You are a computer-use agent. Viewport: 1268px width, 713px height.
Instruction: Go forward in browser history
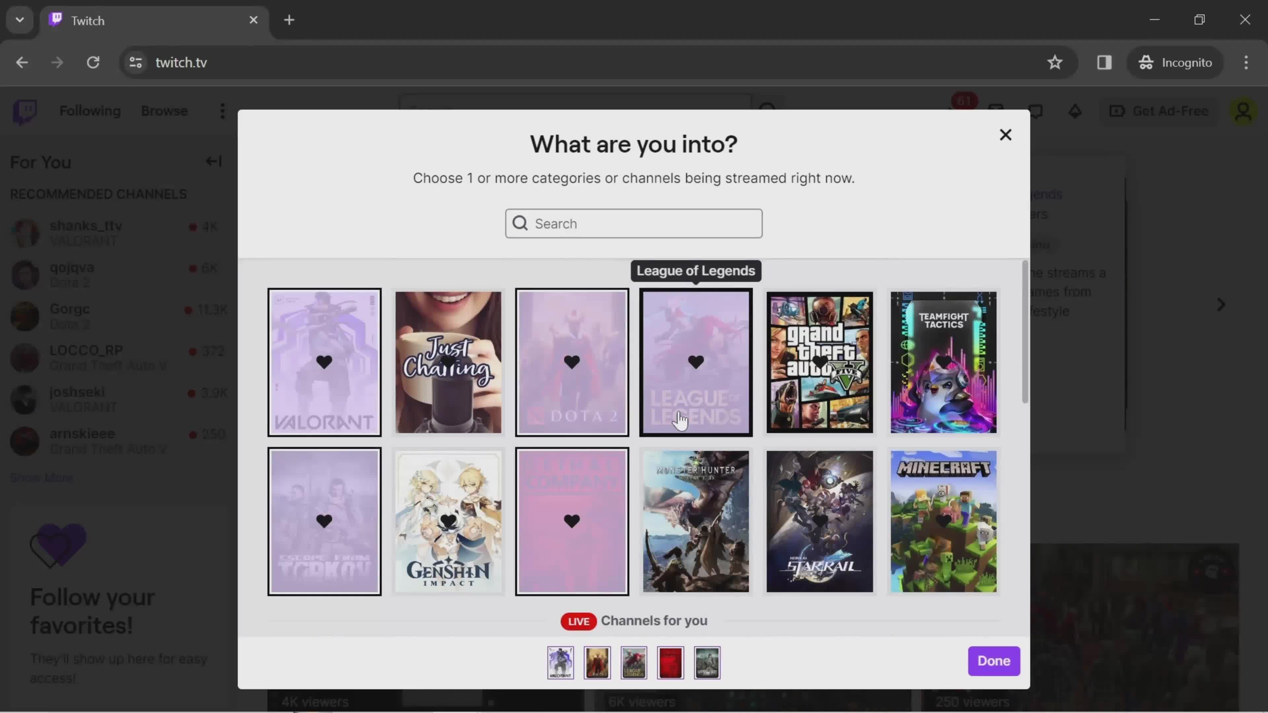click(x=57, y=62)
